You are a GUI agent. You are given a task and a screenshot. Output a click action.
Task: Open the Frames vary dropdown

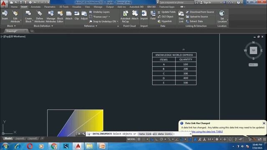click(109, 17)
